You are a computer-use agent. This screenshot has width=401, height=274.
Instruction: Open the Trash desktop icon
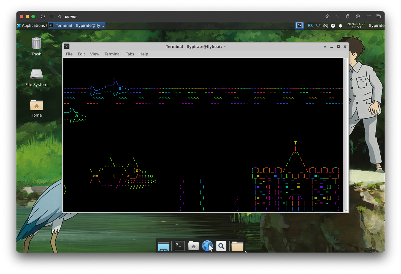tap(36, 47)
